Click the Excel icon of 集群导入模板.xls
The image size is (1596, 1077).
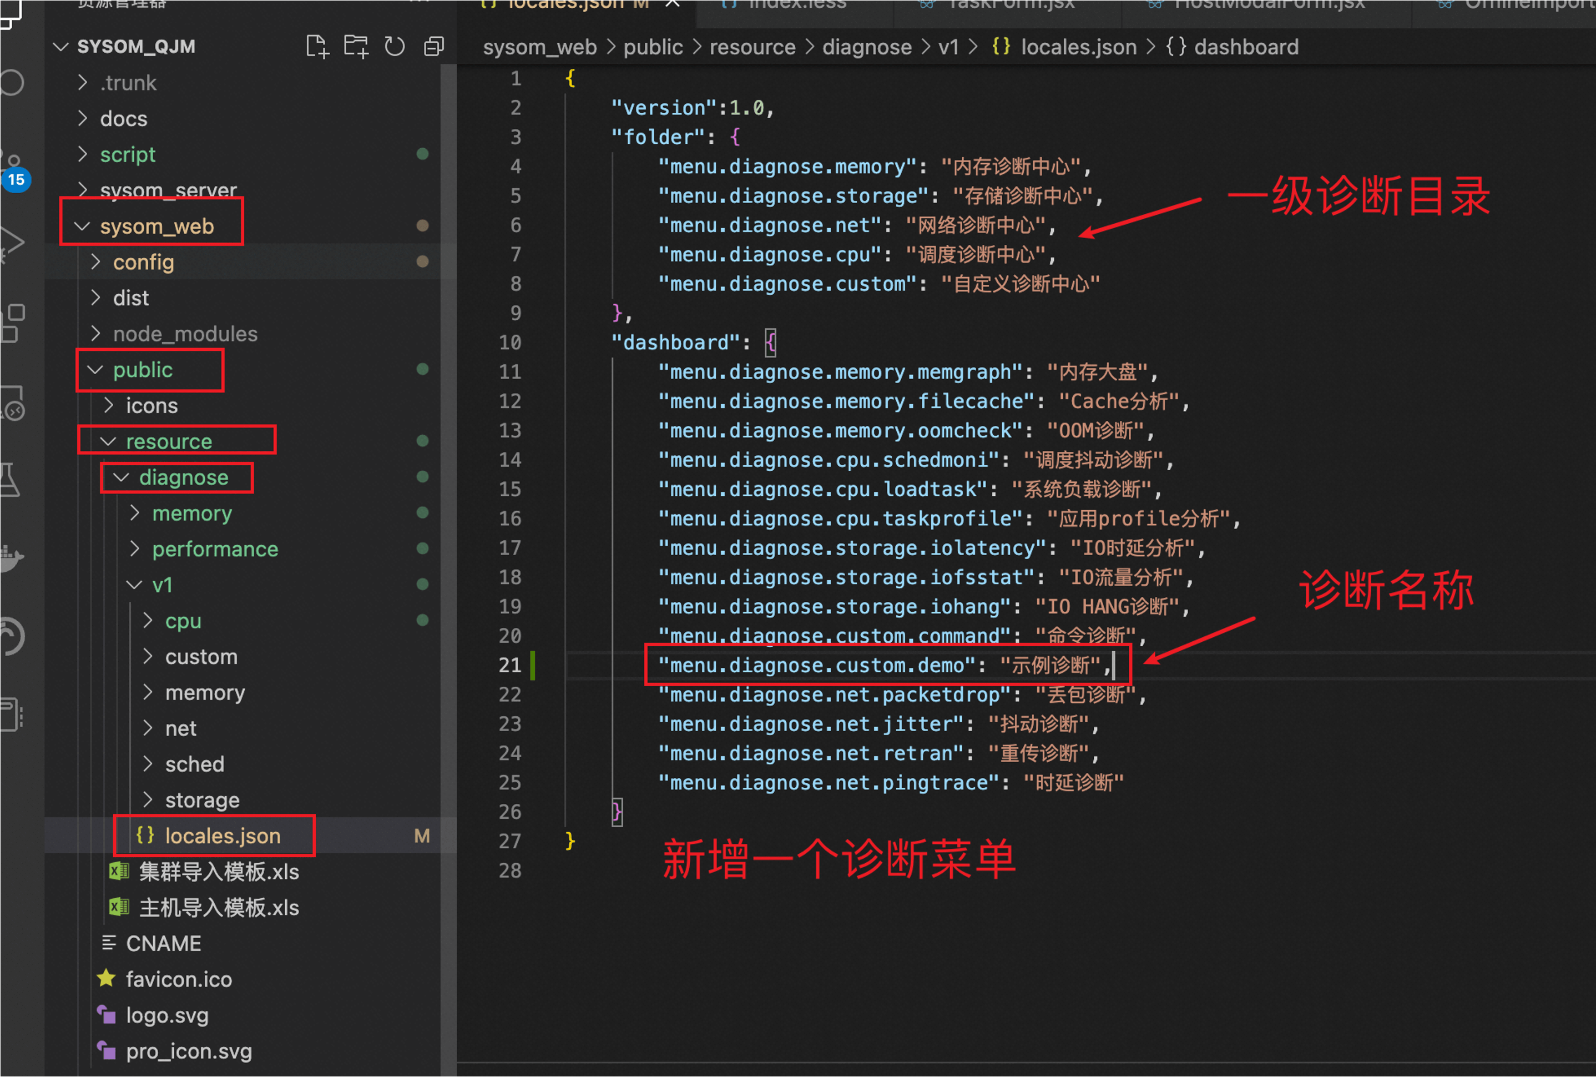click(x=119, y=871)
